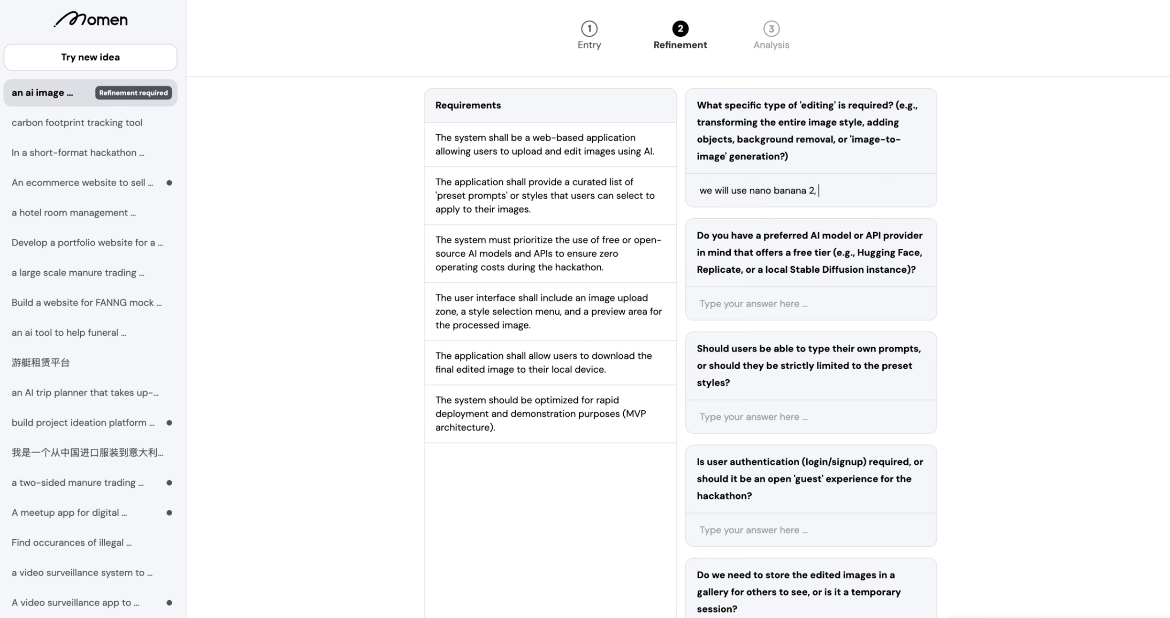Viewport: 1170px width, 618px height.
Task: Click the dot beside 'An ecommerce website to sell'
Action: [169, 183]
